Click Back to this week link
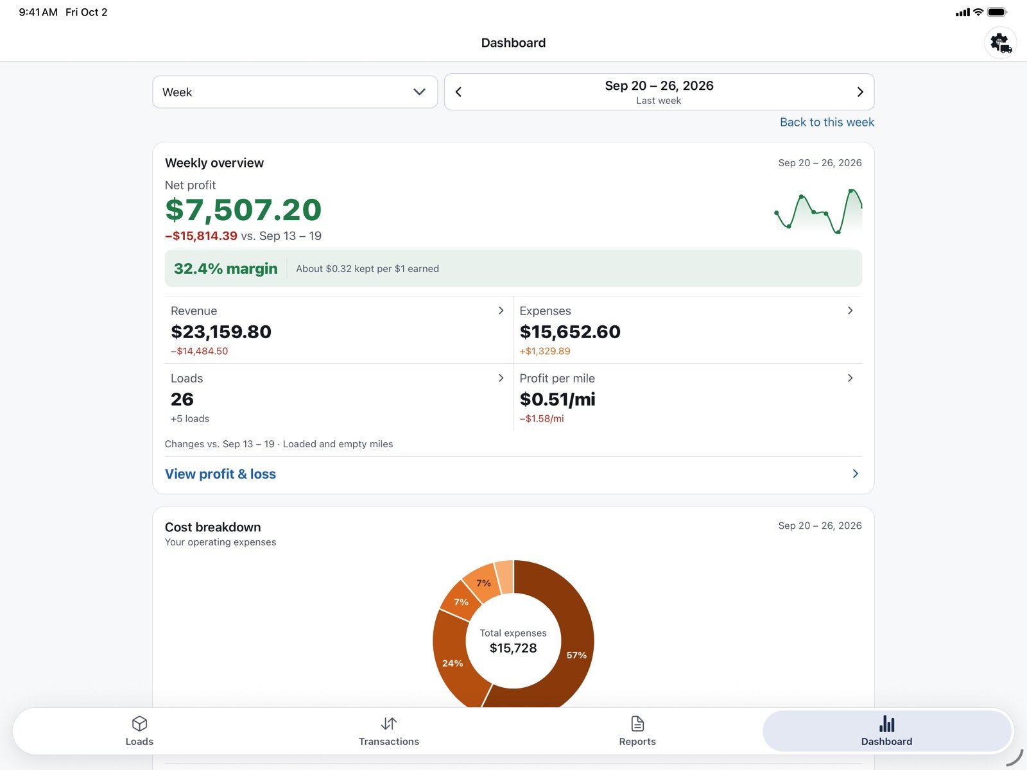 coord(827,122)
